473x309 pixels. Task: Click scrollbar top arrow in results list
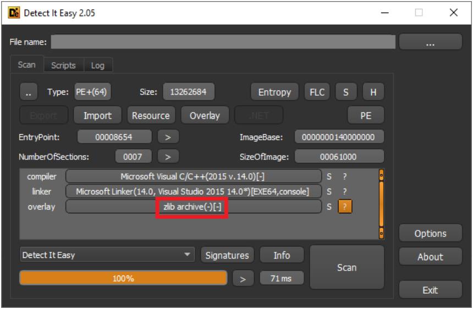pos(381,175)
